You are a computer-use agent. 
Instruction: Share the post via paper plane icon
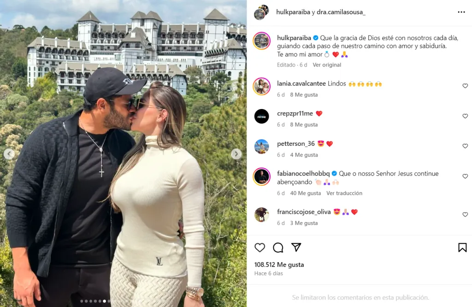point(296,247)
